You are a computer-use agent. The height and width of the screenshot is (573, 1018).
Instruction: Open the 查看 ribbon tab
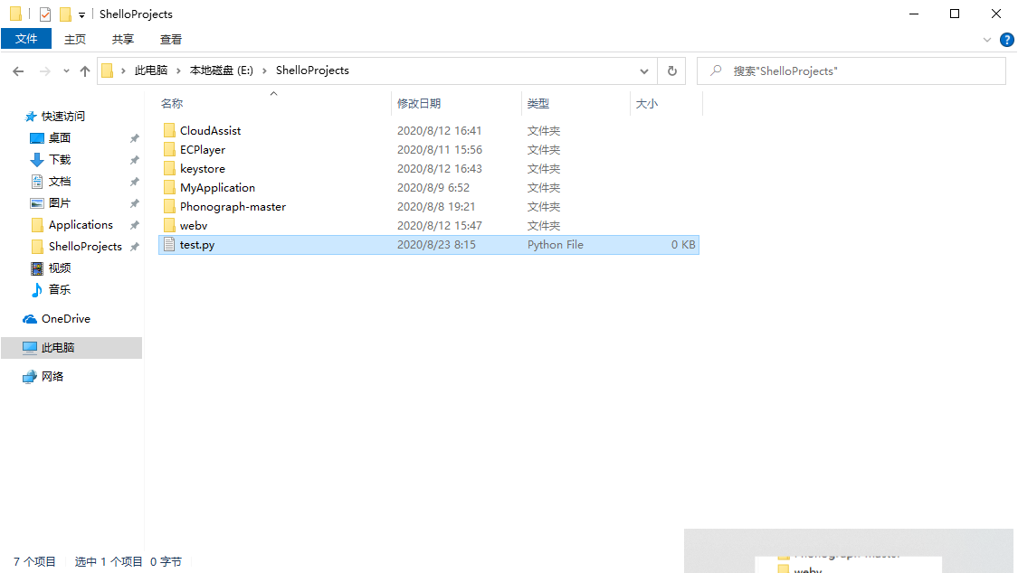[171, 40]
